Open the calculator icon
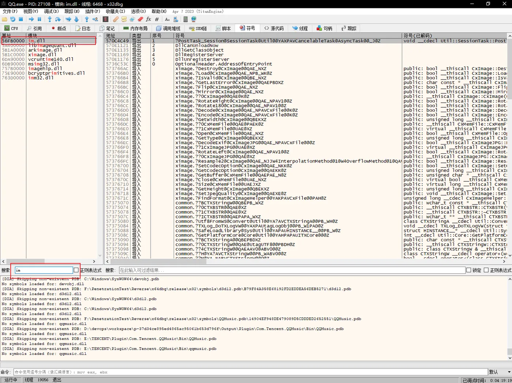Viewport: 512px width, 383px height. point(185,19)
